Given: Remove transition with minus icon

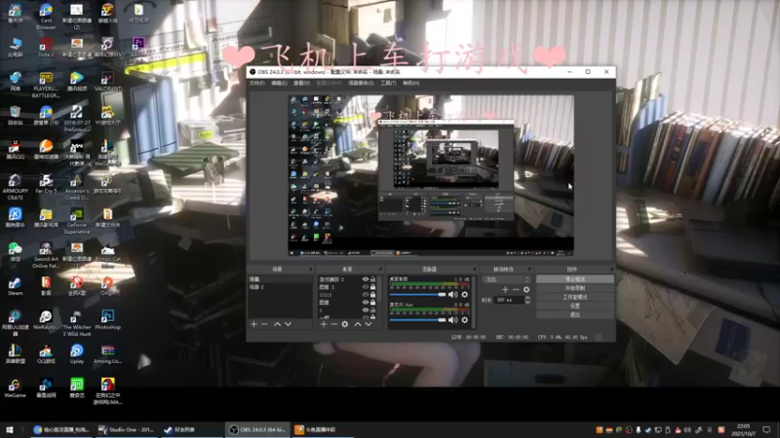Looking at the screenshot, I should pos(516,289).
